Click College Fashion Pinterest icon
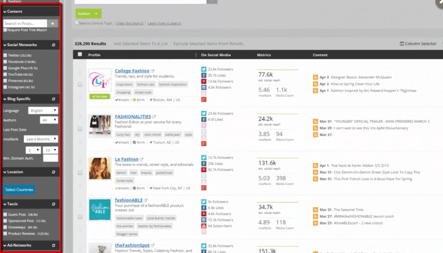Viewport: 443px width, 253px height. [x=204, y=82]
